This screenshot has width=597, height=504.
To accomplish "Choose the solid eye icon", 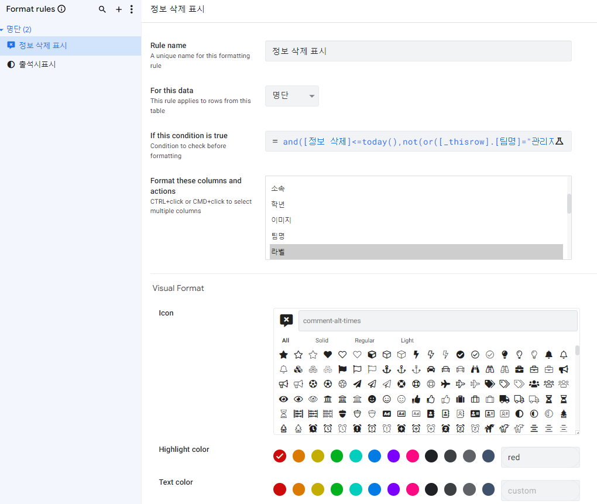I will click(x=284, y=399).
